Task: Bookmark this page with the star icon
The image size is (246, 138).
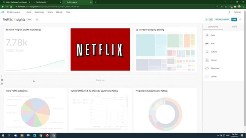Action: click(226, 7)
